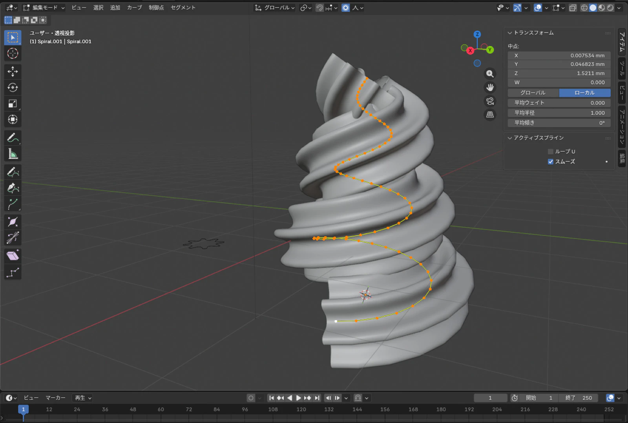Toggle camera view icon
628x423 pixels.
point(490,101)
